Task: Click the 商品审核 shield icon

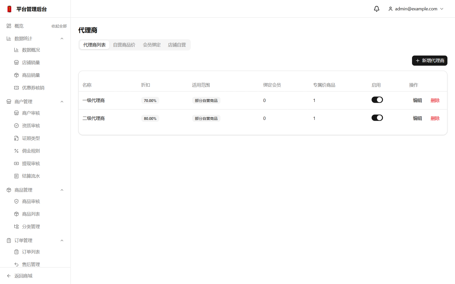Action: click(16, 201)
